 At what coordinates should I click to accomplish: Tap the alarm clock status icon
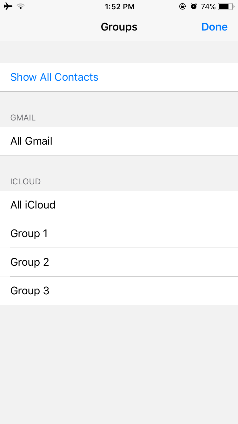tap(194, 6)
